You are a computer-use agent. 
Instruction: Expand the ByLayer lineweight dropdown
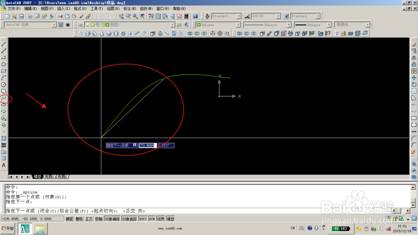329,25
